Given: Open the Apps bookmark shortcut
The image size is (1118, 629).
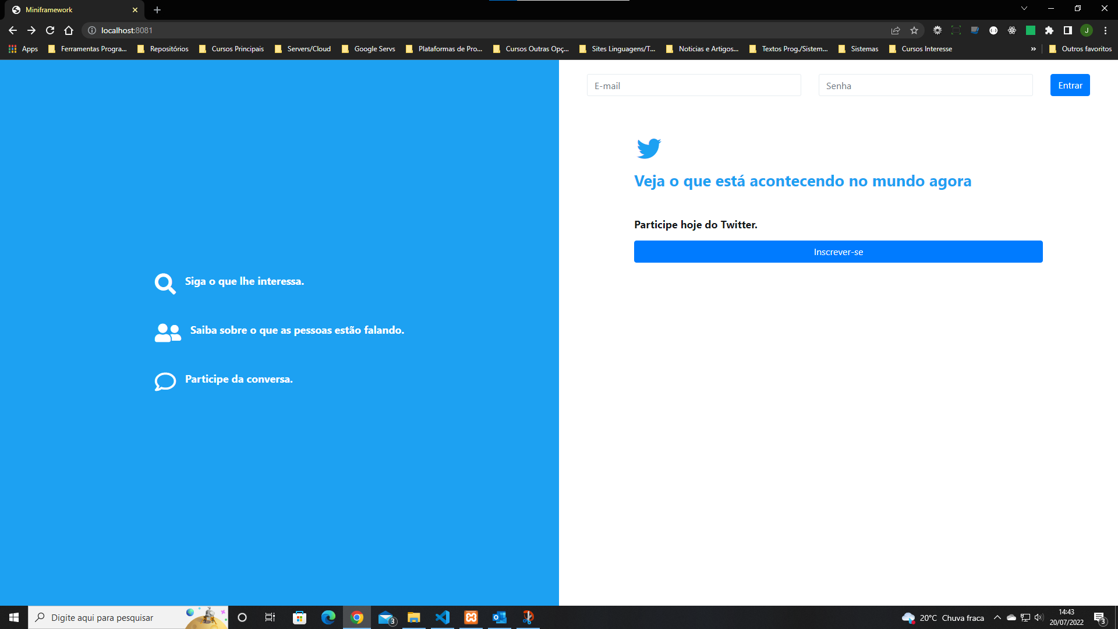Looking at the screenshot, I should [23, 49].
